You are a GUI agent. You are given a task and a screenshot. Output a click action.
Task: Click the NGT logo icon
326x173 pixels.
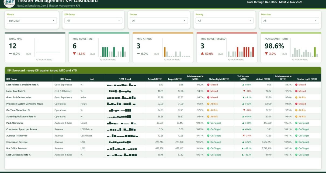pos(9,2)
